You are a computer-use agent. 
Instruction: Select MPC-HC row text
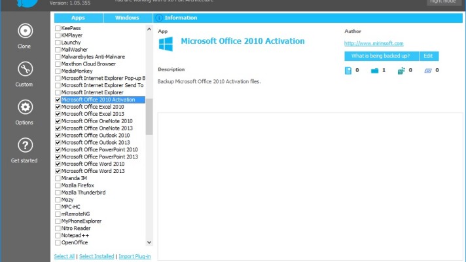(x=71, y=207)
